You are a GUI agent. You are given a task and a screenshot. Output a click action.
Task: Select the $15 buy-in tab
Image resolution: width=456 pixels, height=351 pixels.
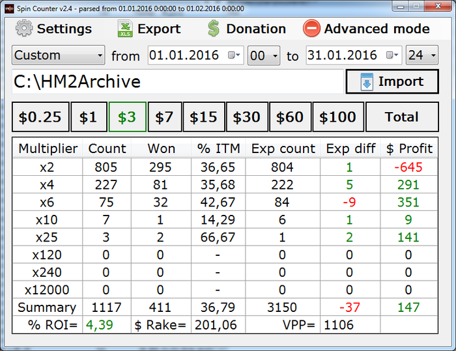(204, 117)
